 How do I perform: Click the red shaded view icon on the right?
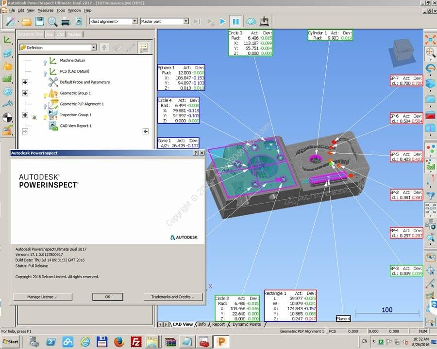(x=430, y=115)
